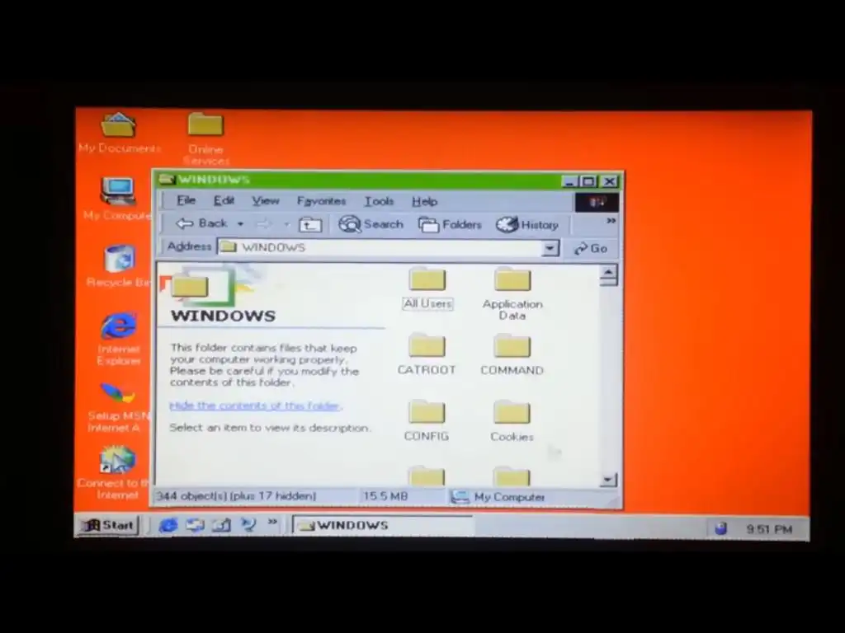The image size is (845, 633).
Task: Open the My Computer desktop icon
Action: [117, 198]
